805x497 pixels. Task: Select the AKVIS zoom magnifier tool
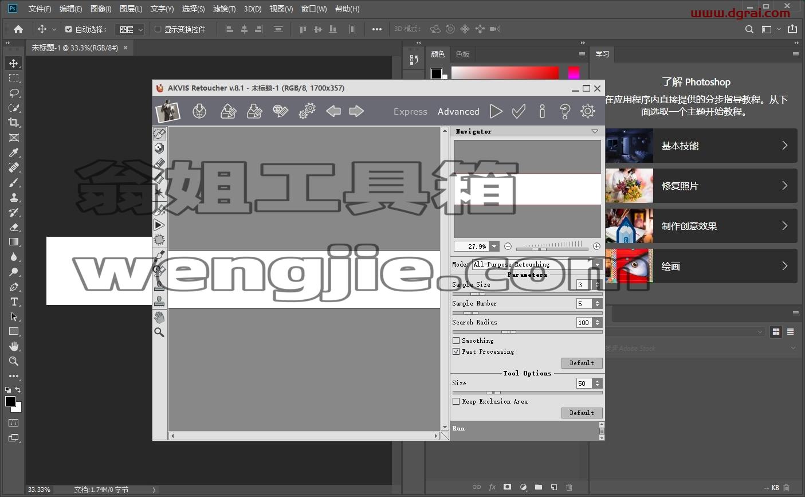click(x=159, y=332)
